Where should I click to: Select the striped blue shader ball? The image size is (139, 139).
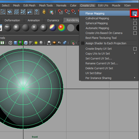coord(53,28)
